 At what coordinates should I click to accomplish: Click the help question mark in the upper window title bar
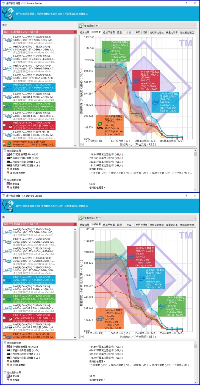[x=187, y=3]
